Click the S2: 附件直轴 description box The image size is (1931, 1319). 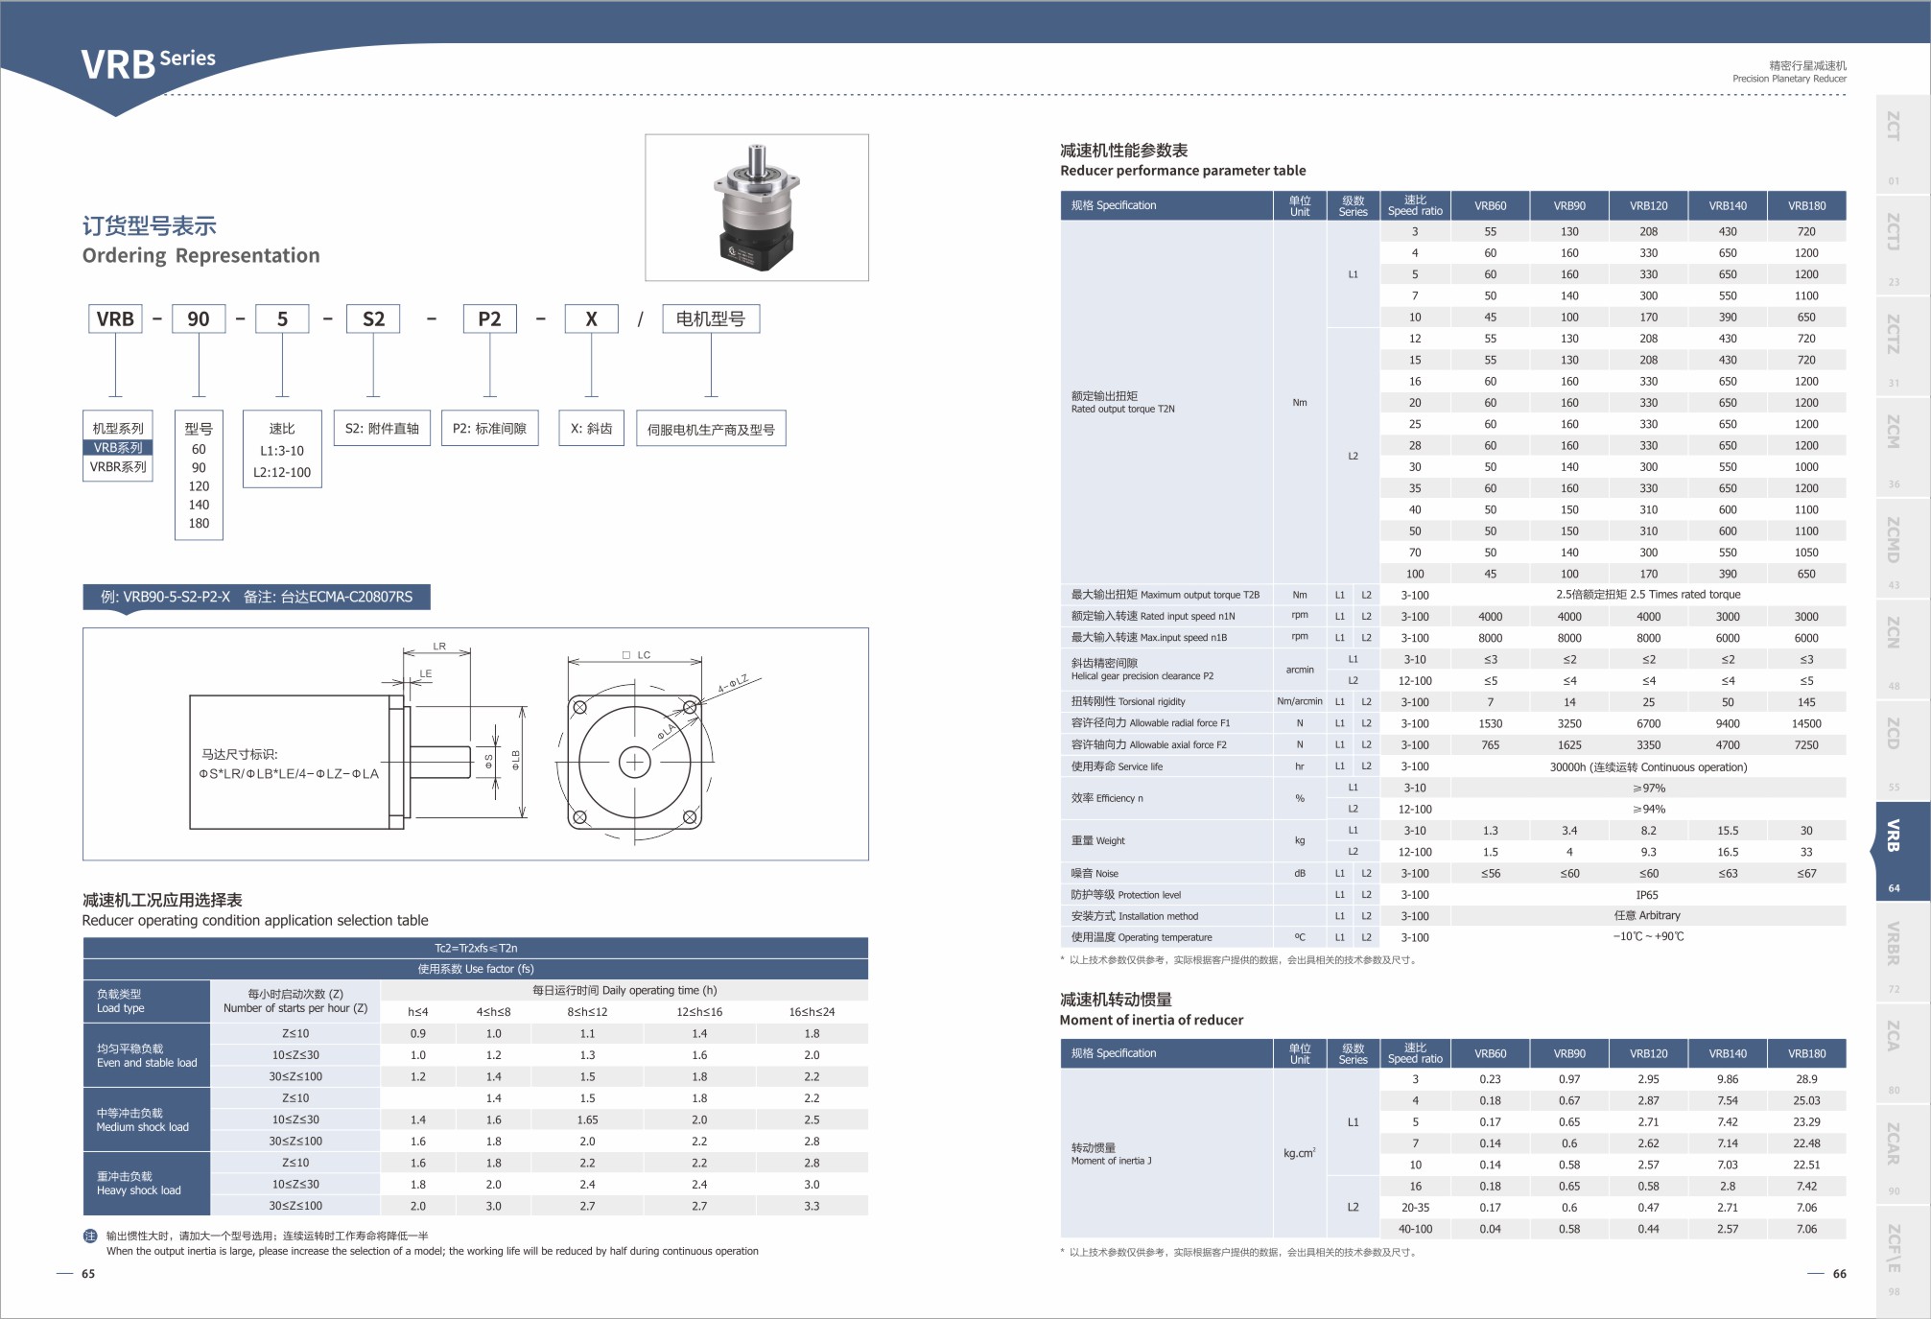[382, 429]
